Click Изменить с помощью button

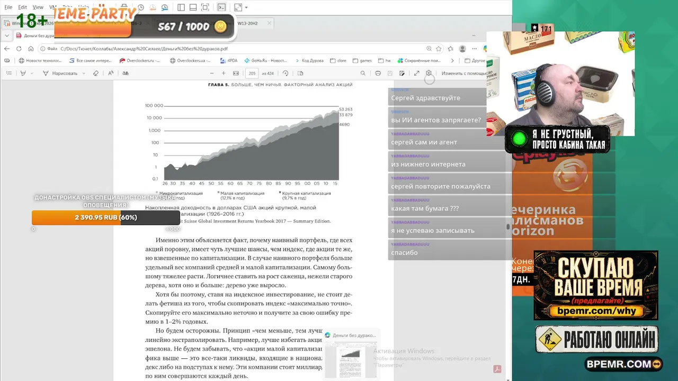click(x=463, y=73)
